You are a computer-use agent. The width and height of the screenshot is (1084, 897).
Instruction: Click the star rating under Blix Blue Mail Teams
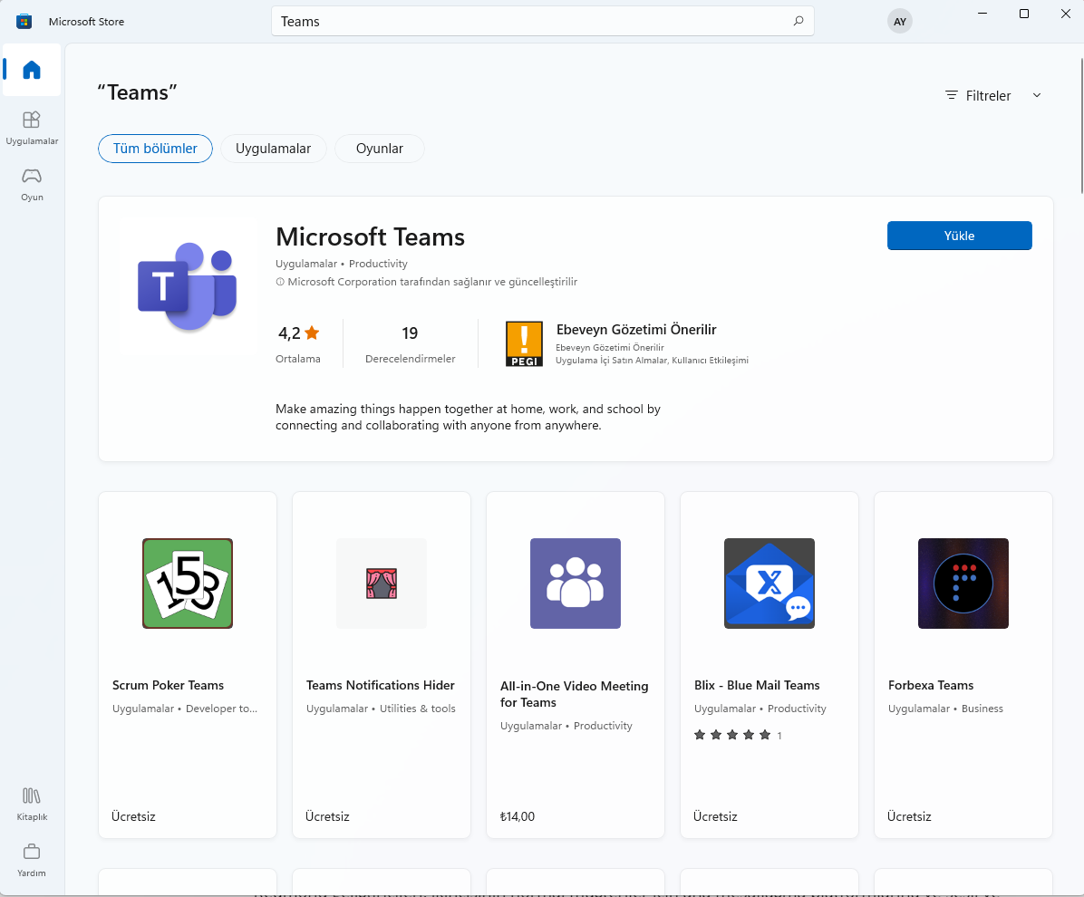tap(732, 735)
